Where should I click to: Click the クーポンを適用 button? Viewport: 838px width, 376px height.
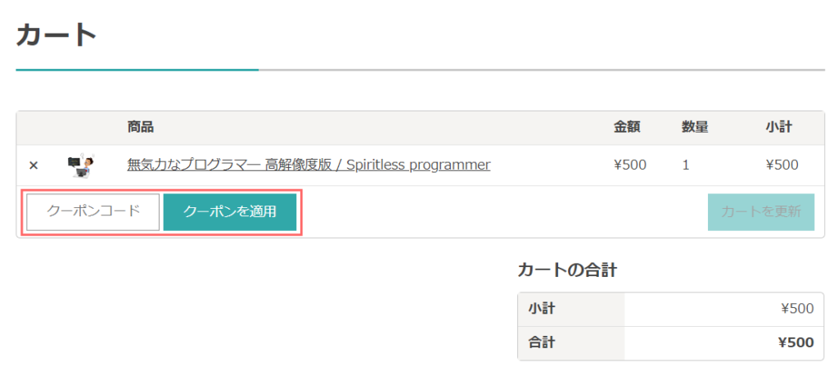pyautogui.click(x=230, y=212)
